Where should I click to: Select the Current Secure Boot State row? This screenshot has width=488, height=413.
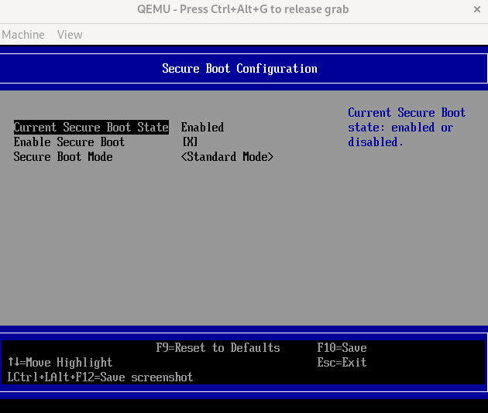point(91,127)
